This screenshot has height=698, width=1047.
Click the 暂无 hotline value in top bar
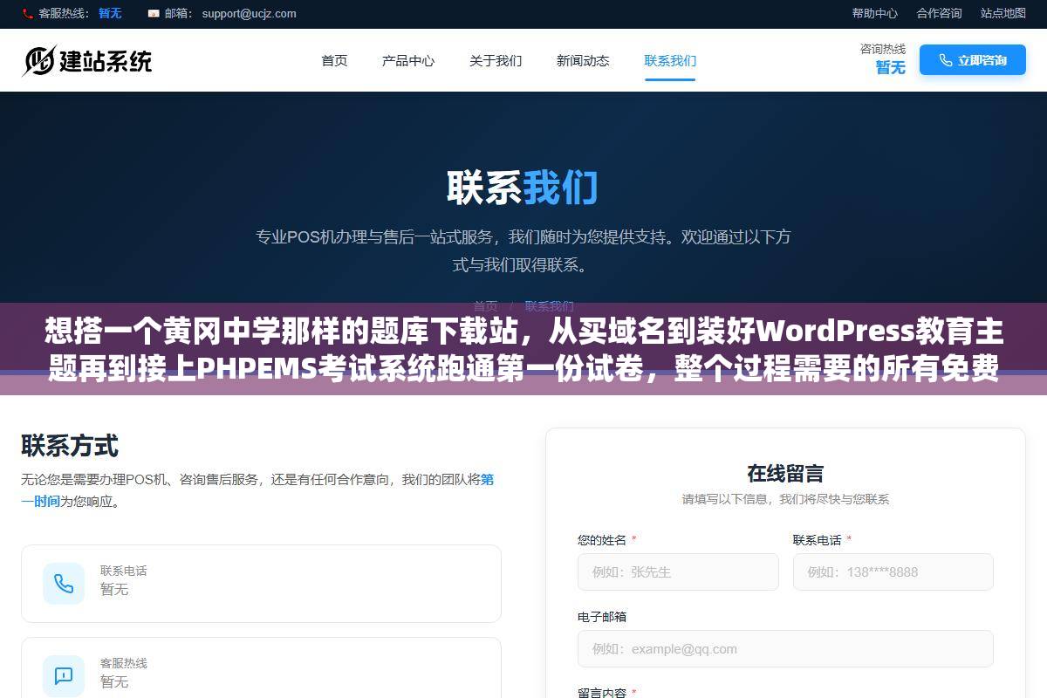tap(110, 13)
